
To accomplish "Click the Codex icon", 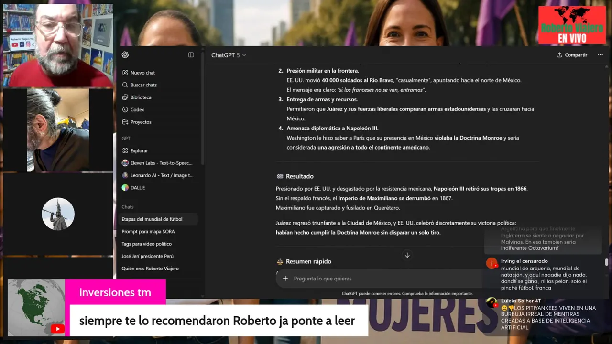I will coord(125,110).
